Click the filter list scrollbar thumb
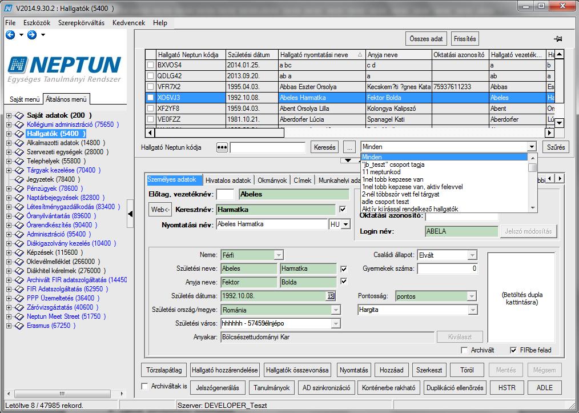The width and height of the screenshot is (579, 413). [x=533, y=168]
